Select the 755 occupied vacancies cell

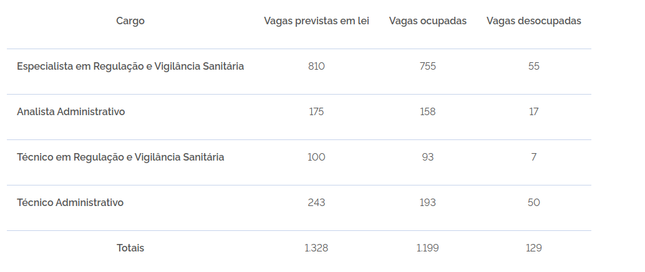point(428,67)
